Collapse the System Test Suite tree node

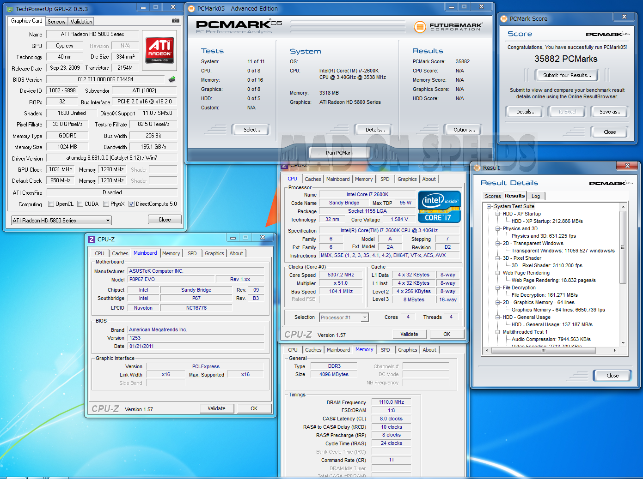point(489,207)
